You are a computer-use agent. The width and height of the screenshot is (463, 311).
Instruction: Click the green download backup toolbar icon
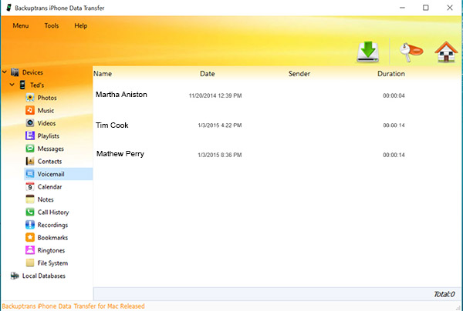[367, 52]
